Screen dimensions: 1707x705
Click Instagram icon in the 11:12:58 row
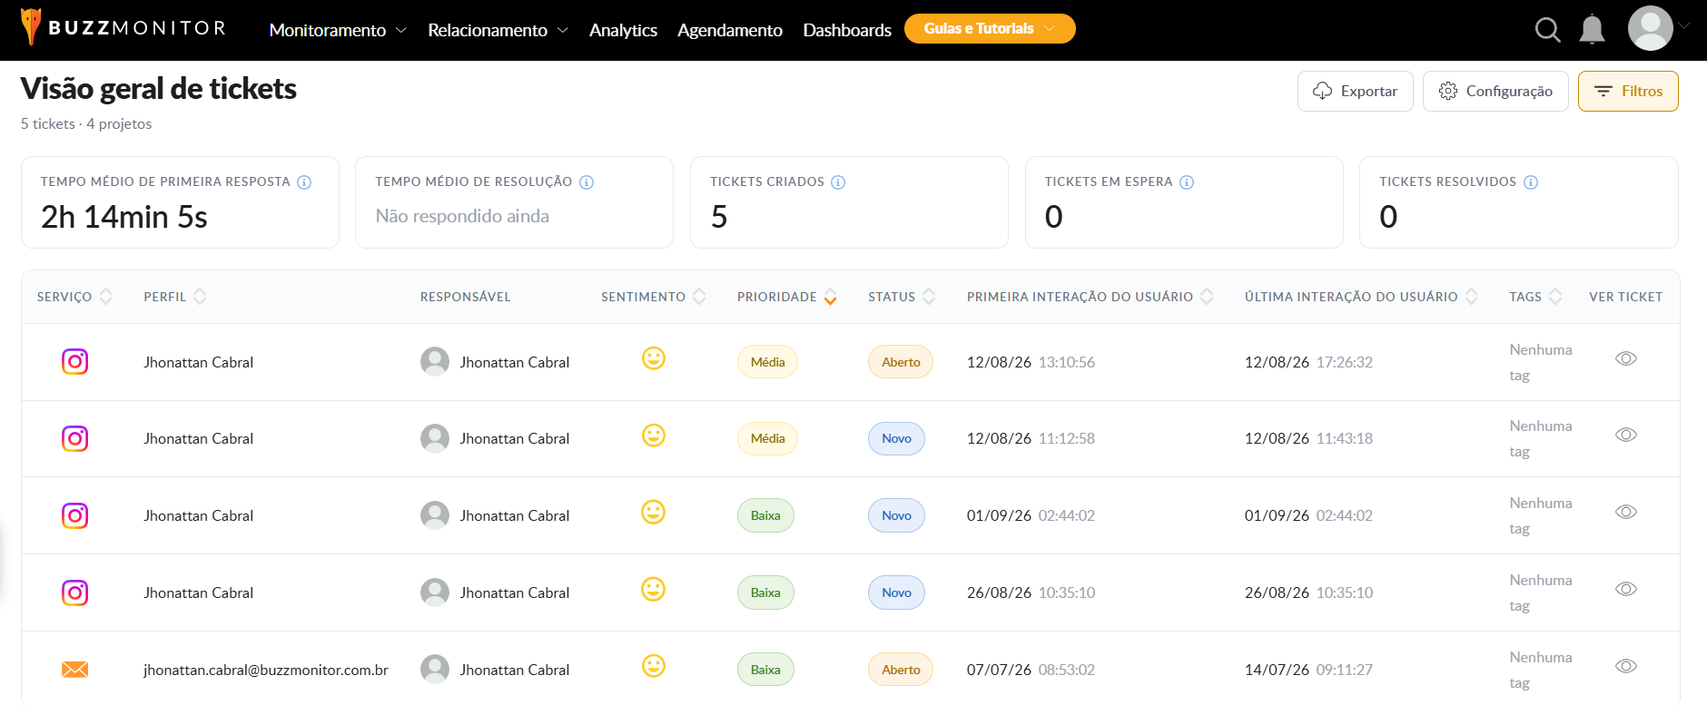click(x=74, y=438)
